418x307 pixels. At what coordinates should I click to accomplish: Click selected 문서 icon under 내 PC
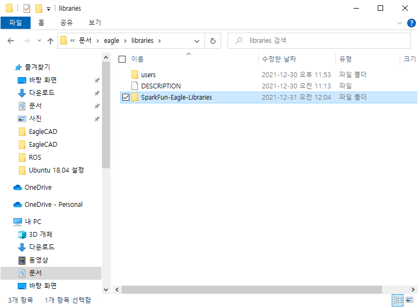click(22, 273)
